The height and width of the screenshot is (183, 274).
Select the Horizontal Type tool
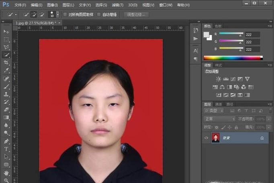pos(6,149)
